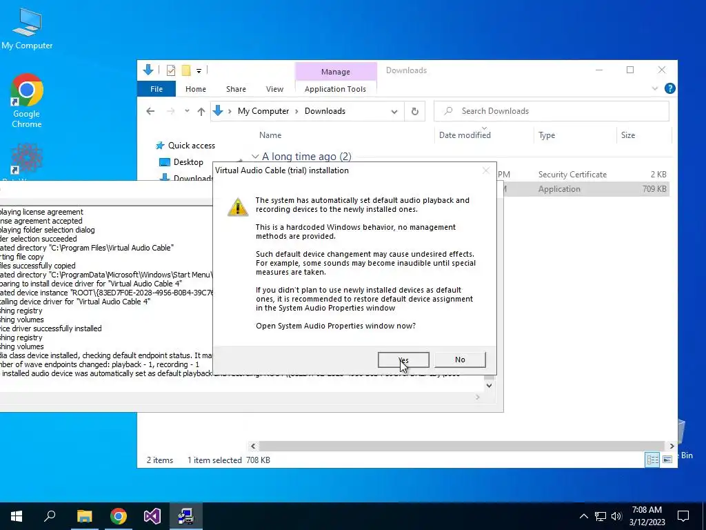706x530 pixels.
Task: Close the Virtual Audio Cable installation dialog
Action: [x=485, y=170]
